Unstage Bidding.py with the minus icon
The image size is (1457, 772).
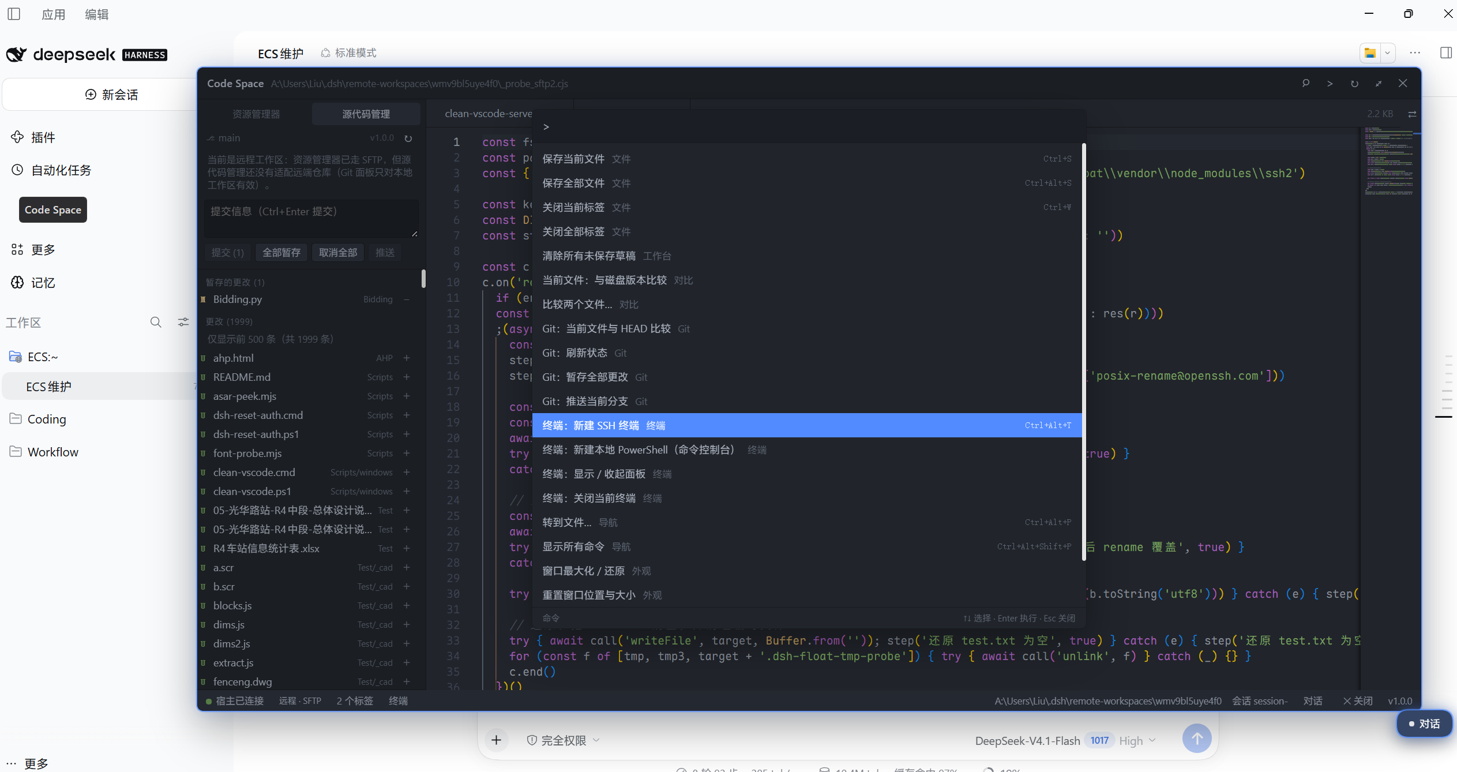point(407,299)
